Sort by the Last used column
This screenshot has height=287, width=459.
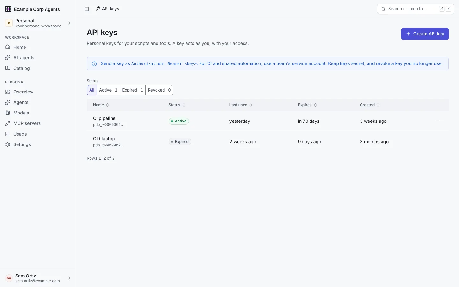[x=241, y=105]
